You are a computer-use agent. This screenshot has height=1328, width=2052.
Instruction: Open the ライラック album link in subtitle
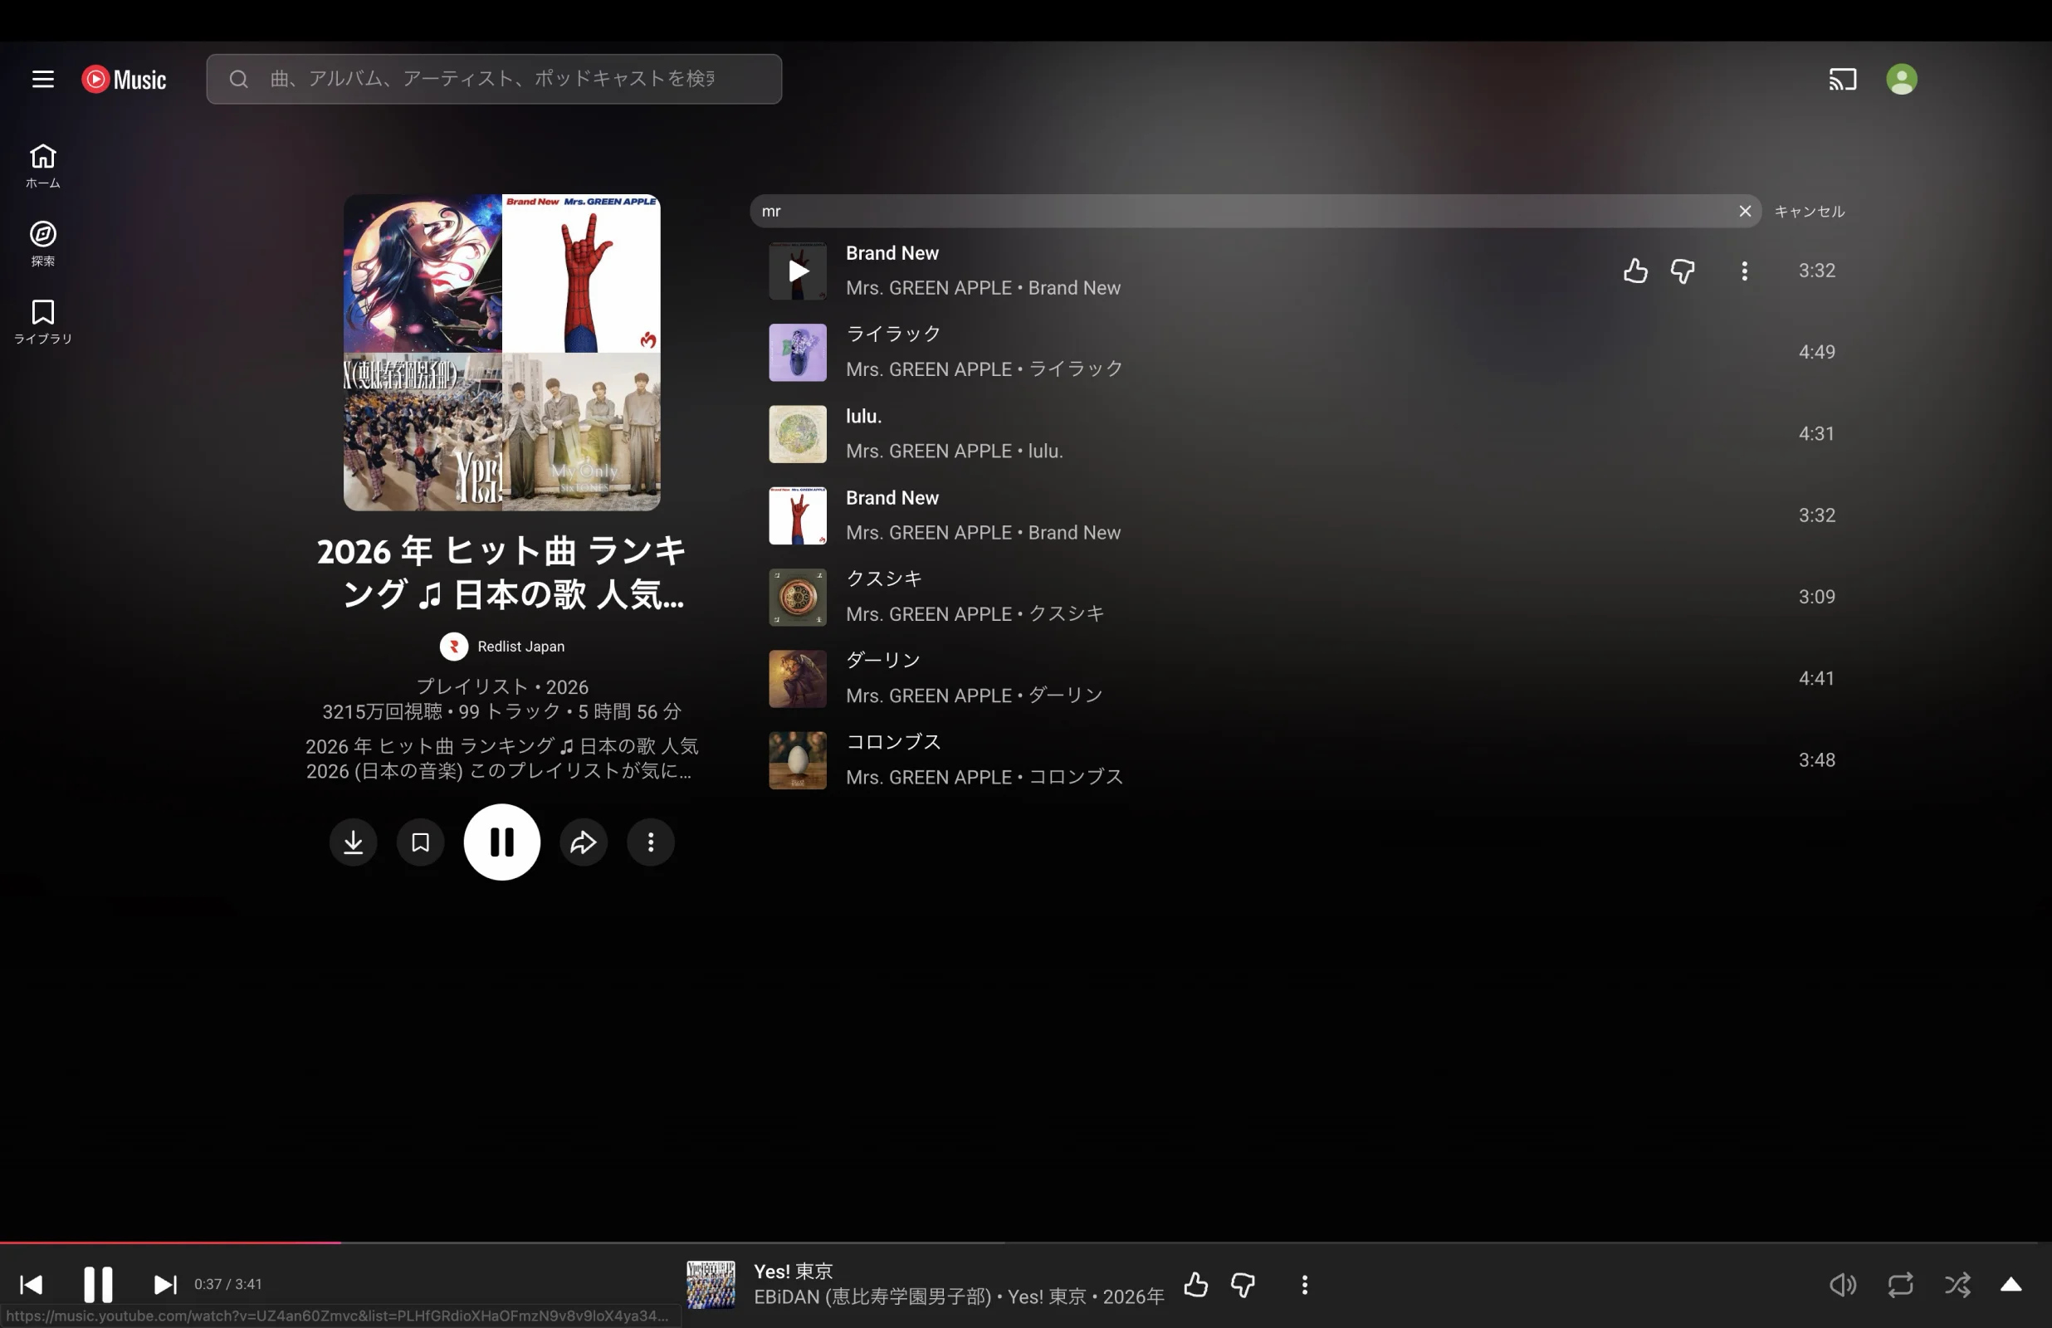[1076, 369]
